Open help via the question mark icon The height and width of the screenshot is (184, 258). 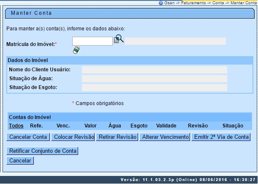tap(161, 3)
